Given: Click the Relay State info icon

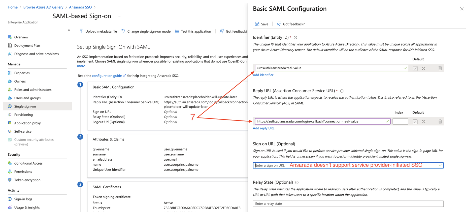Looking at the screenshot, I should (297, 183).
